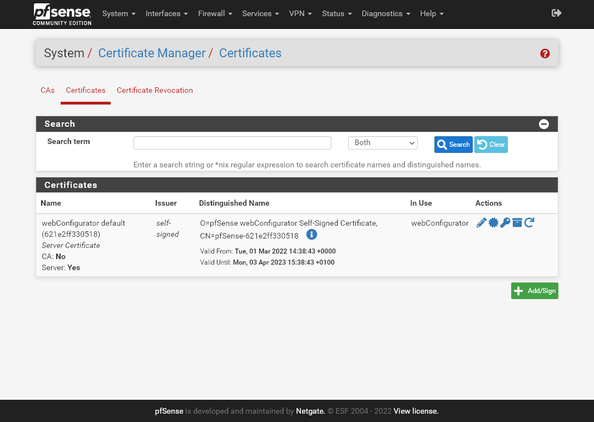Open the View license link
594x422 pixels.
(415, 411)
